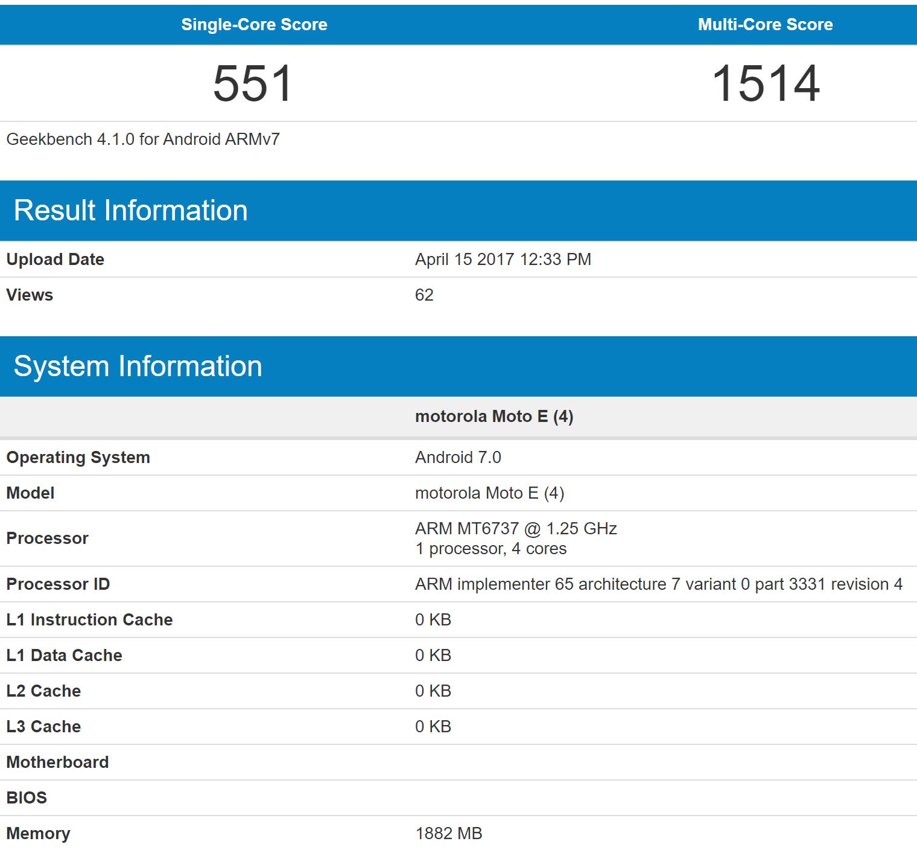This screenshot has height=853, width=917.
Task: Select the views count 62
Action: (x=424, y=295)
